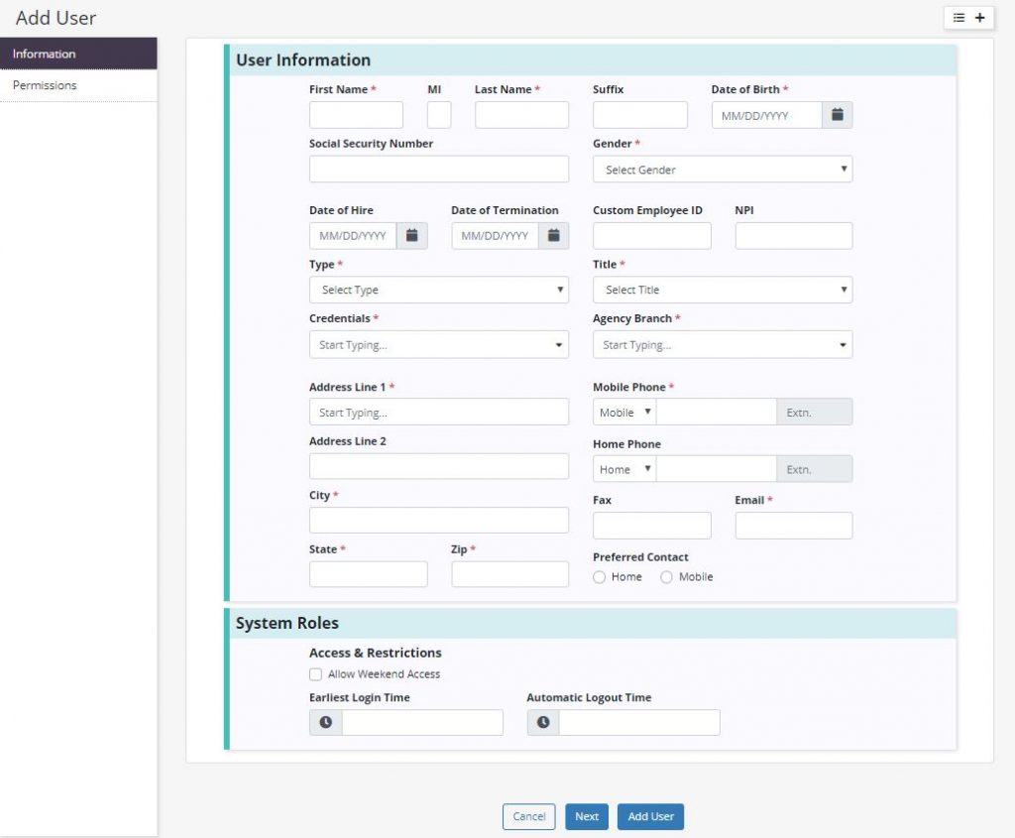Open the Date of Termination calendar icon
Image resolution: width=1015 pixels, height=838 pixels.
[x=554, y=236]
